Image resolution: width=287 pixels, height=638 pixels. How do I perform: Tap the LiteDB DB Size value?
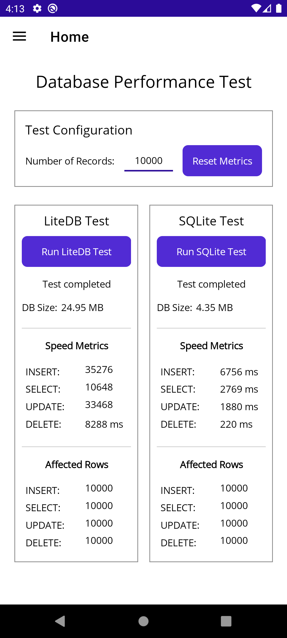[x=82, y=308]
